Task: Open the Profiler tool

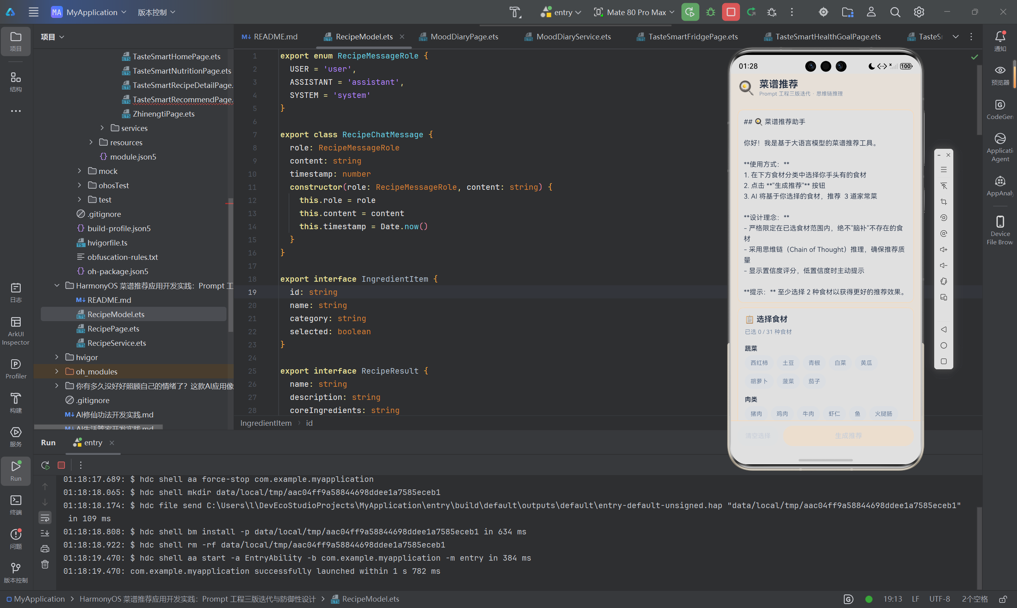Action: (x=16, y=369)
